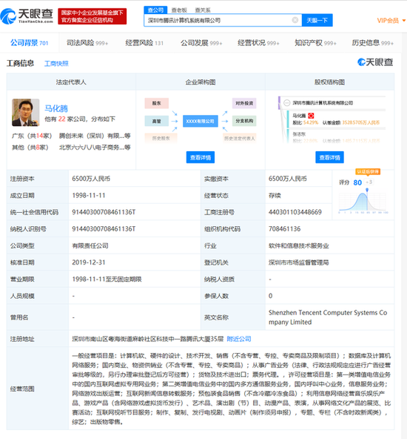
Task: Click 查看详情 under 企业架构图
Action: point(201,157)
